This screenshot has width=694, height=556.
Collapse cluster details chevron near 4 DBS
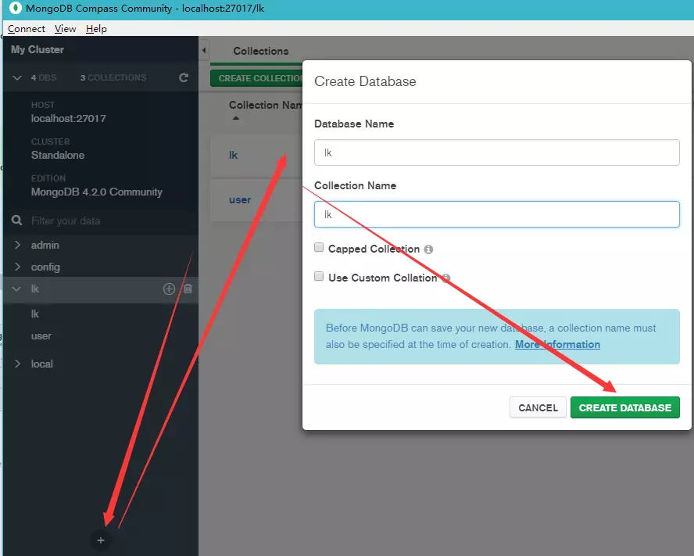pyautogui.click(x=17, y=78)
